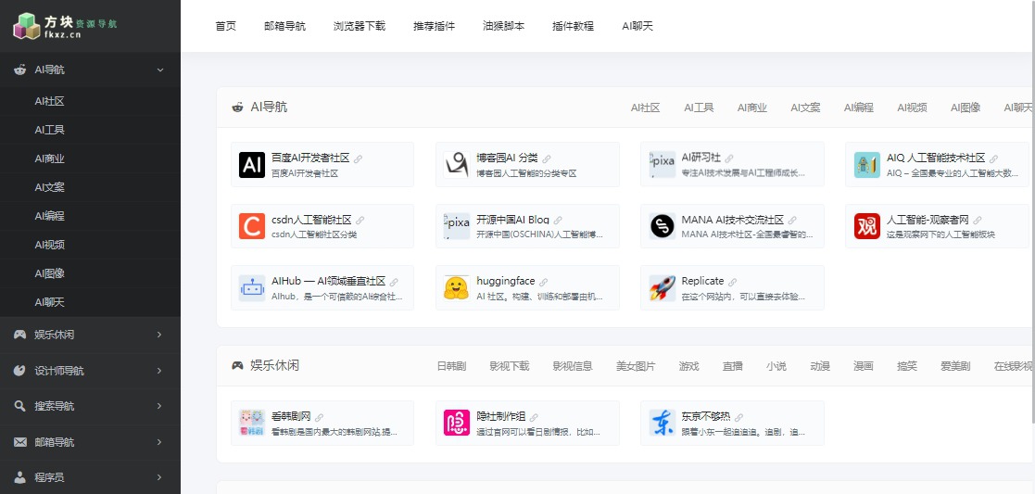Switch to AI编程 tab in AI导航 panel
Screen dimensions: 1035x494
point(859,108)
